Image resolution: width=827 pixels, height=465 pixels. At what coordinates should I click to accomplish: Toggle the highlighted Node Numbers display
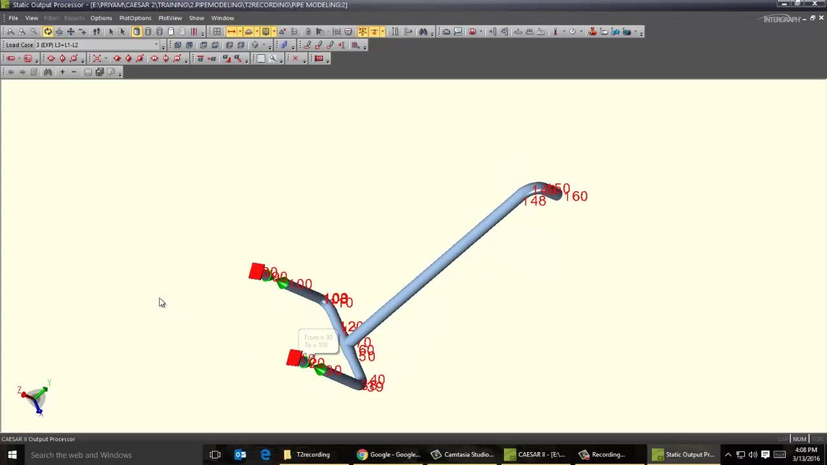(362, 31)
